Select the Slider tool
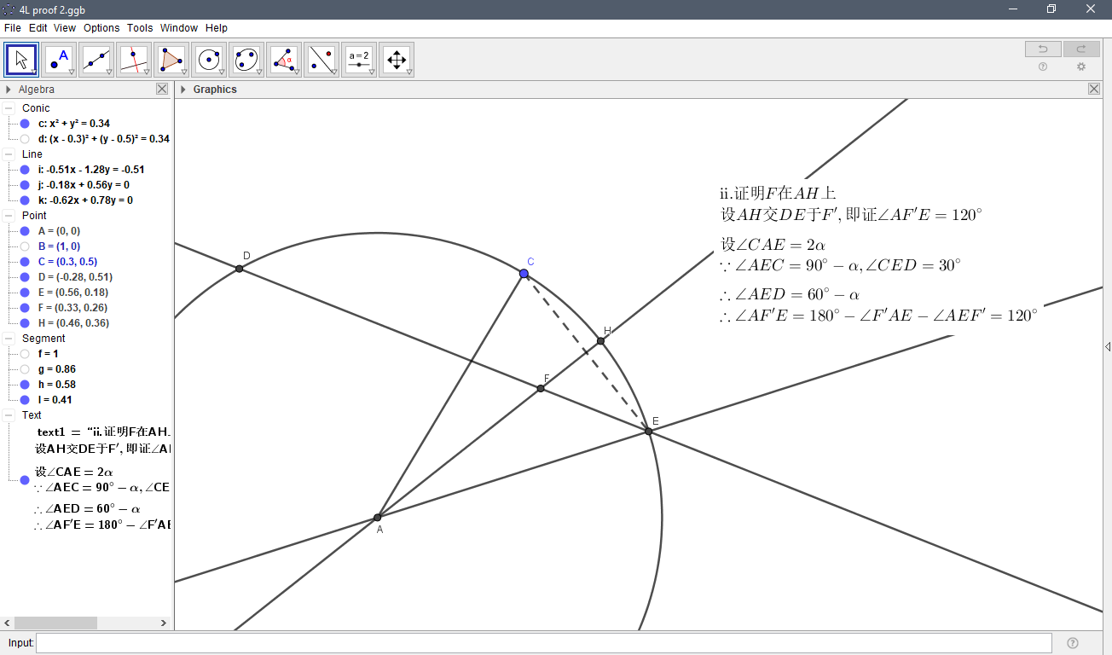This screenshot has height=655, width=1112. (359, 59)
